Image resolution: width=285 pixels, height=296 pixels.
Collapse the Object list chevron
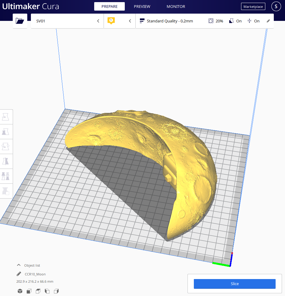click(x=19, y=265)
